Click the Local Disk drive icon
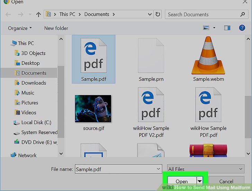252x191 pixels. (x=16, y=123)
